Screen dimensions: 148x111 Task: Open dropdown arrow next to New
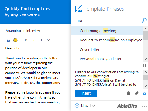(93, 106)
